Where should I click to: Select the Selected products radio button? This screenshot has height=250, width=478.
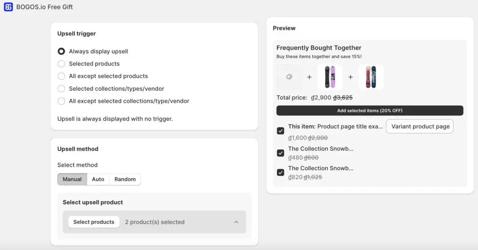[61, 64]
